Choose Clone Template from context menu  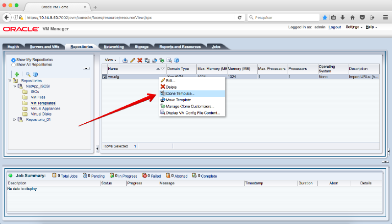click(x=180, y=93)
